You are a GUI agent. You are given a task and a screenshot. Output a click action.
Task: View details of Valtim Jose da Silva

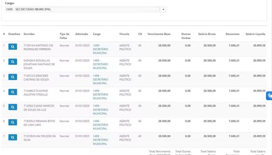point(12,137)
